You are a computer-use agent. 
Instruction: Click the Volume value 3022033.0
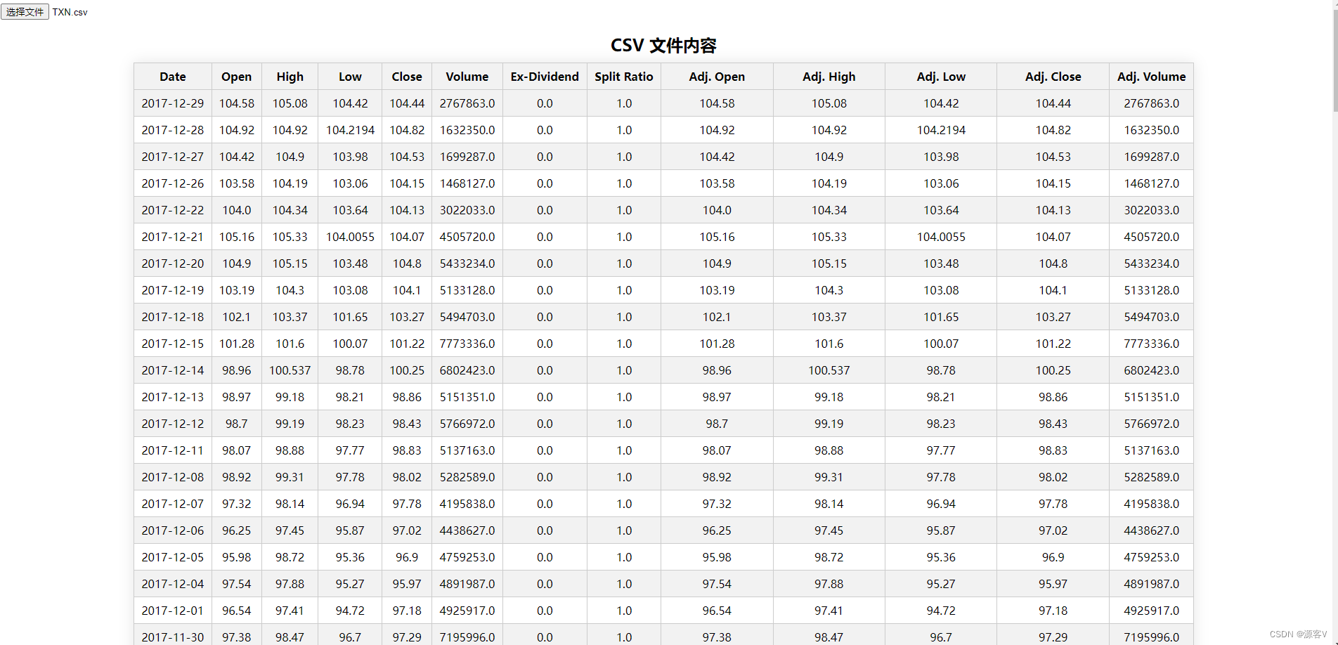pos(467,210)
